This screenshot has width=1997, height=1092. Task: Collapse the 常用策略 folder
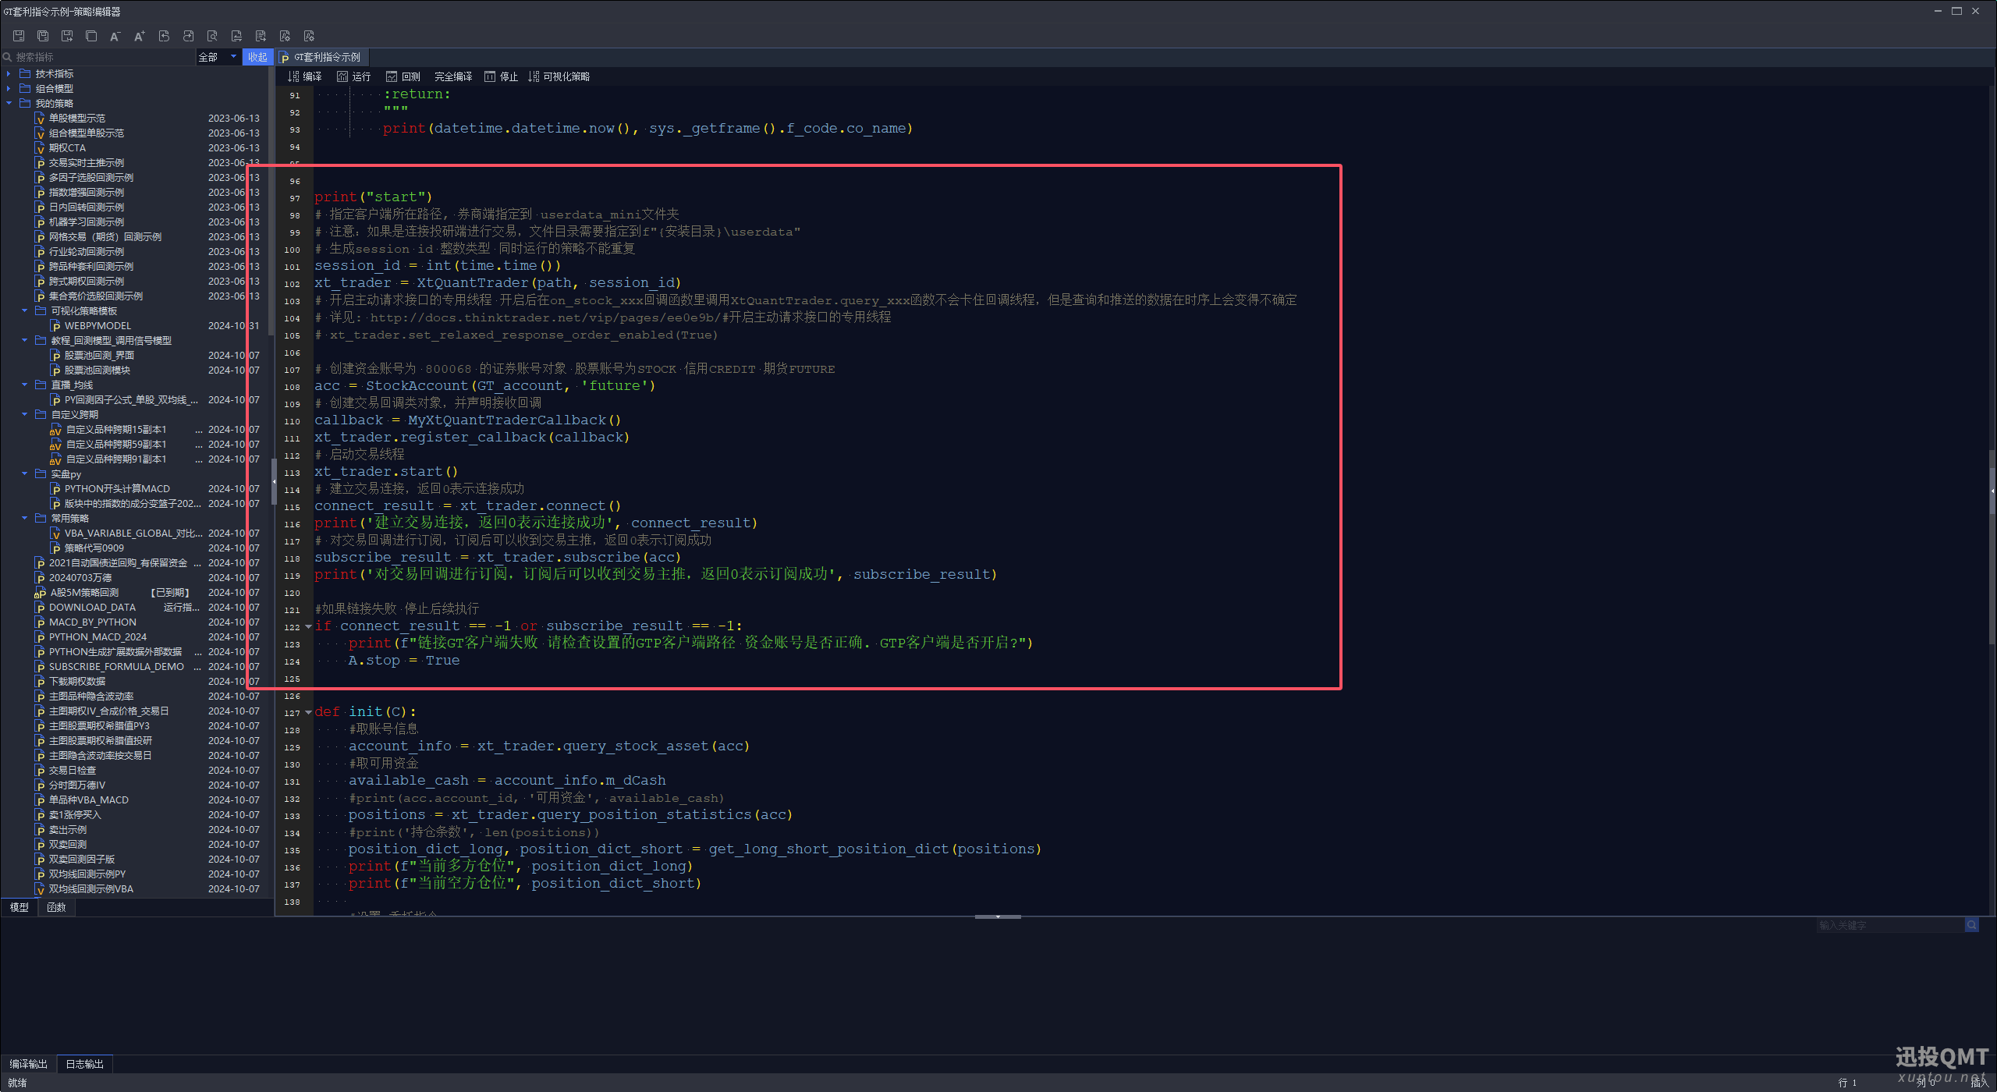[24, 519]
